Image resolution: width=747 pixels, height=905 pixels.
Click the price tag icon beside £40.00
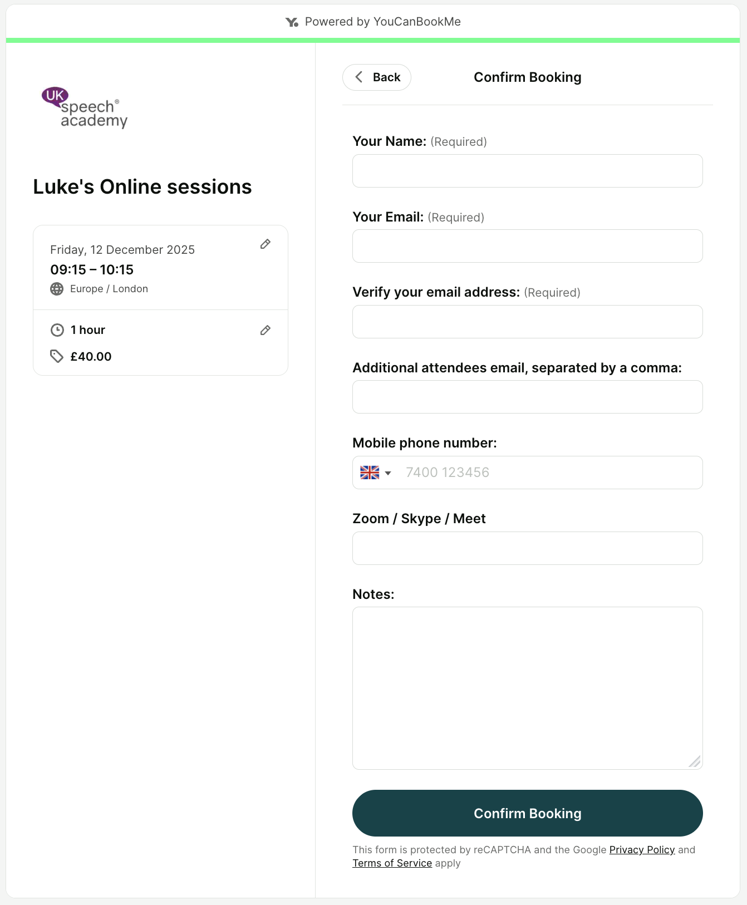pos(57,356)
